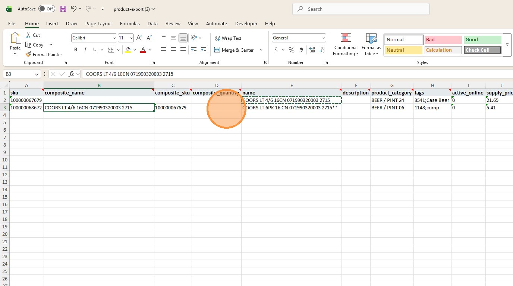Toggle Bottom Align vertical alignment
513x286 pixels.
click(183, 38)
